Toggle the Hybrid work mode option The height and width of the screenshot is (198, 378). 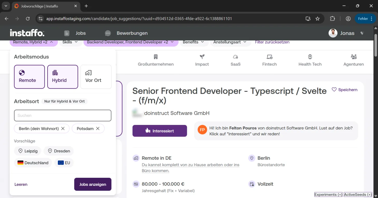(63, 77)
